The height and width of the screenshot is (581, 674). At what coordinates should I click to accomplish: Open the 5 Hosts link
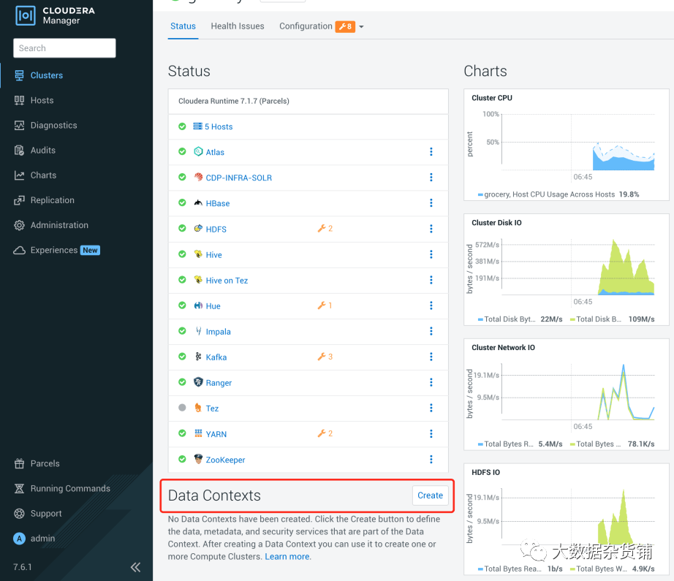[219, 126]
